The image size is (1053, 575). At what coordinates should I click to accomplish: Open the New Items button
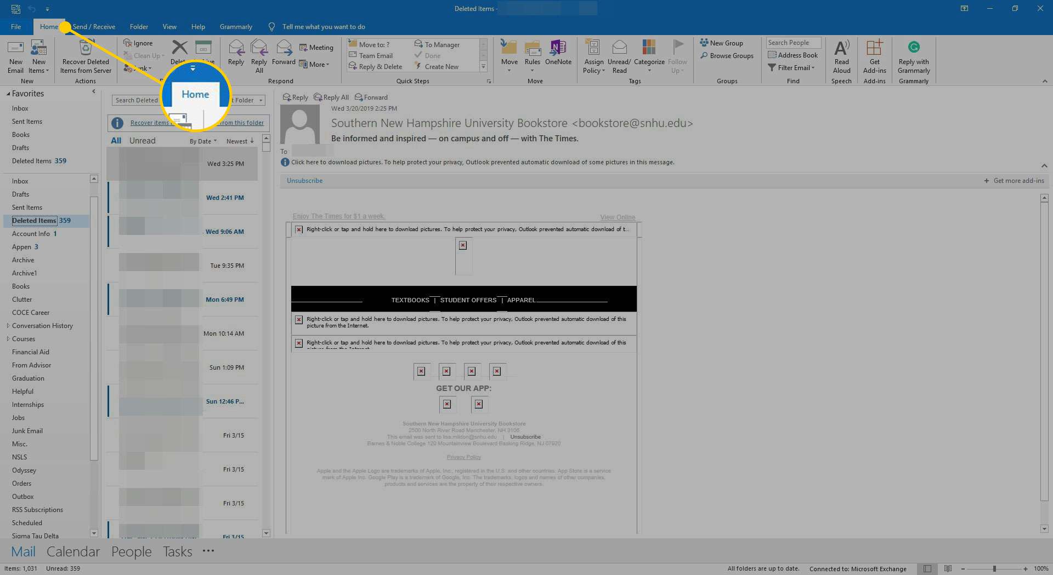pos(38,57)
